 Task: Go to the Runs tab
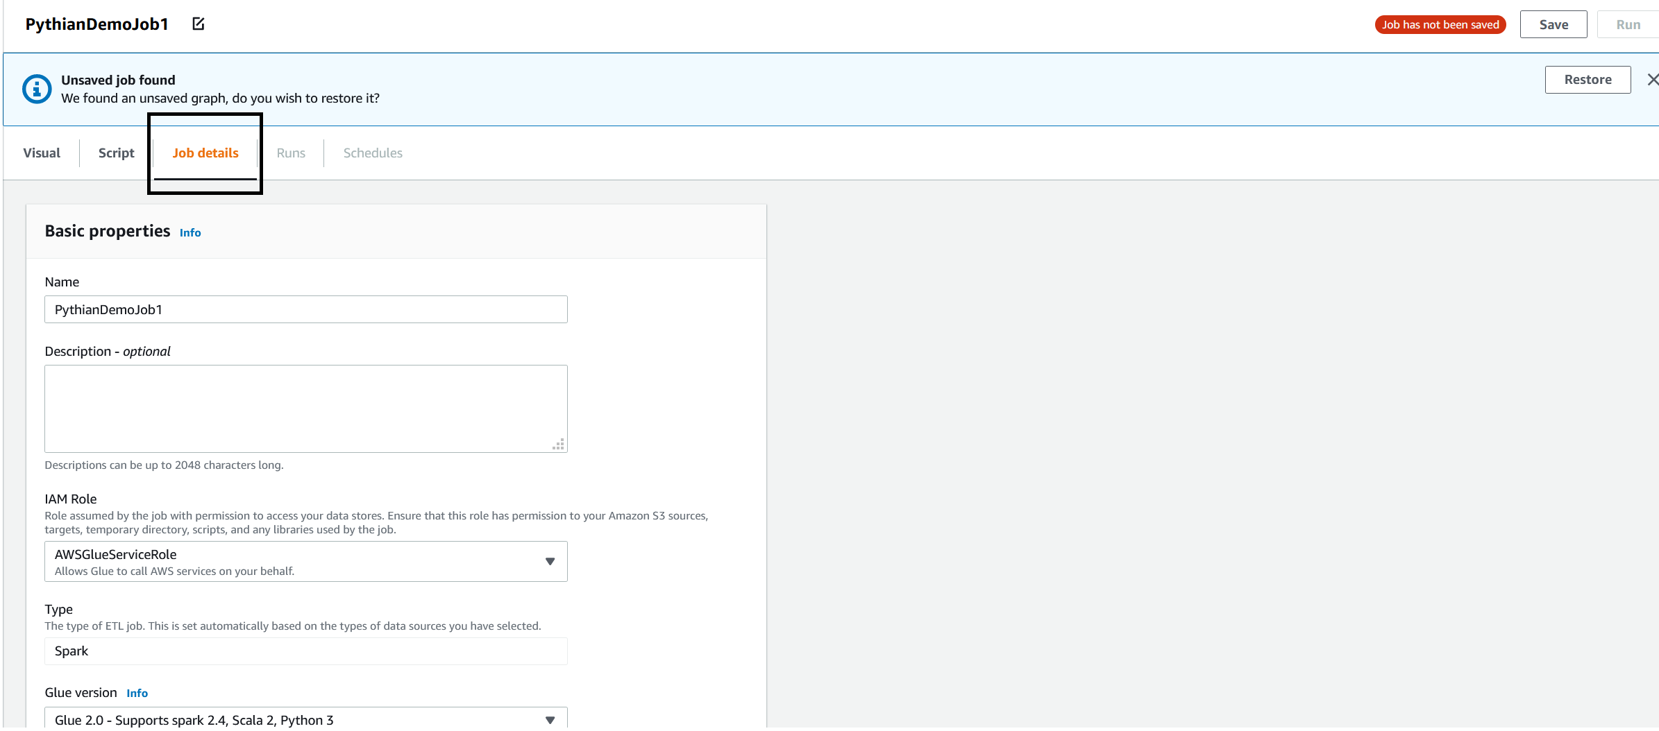click(x=291, y=153)
